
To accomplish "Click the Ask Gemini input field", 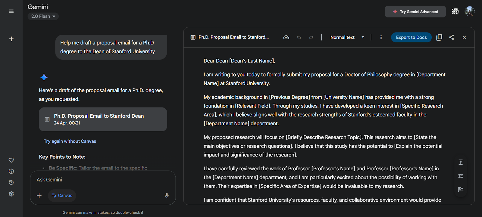I will click(x=102, y=180).
